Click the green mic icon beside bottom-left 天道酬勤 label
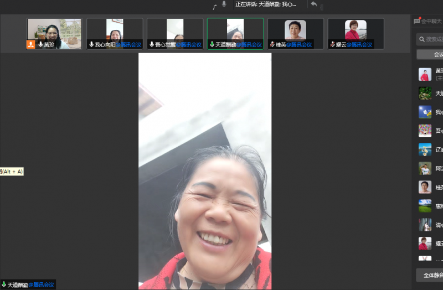 click(x=4, y=284)
